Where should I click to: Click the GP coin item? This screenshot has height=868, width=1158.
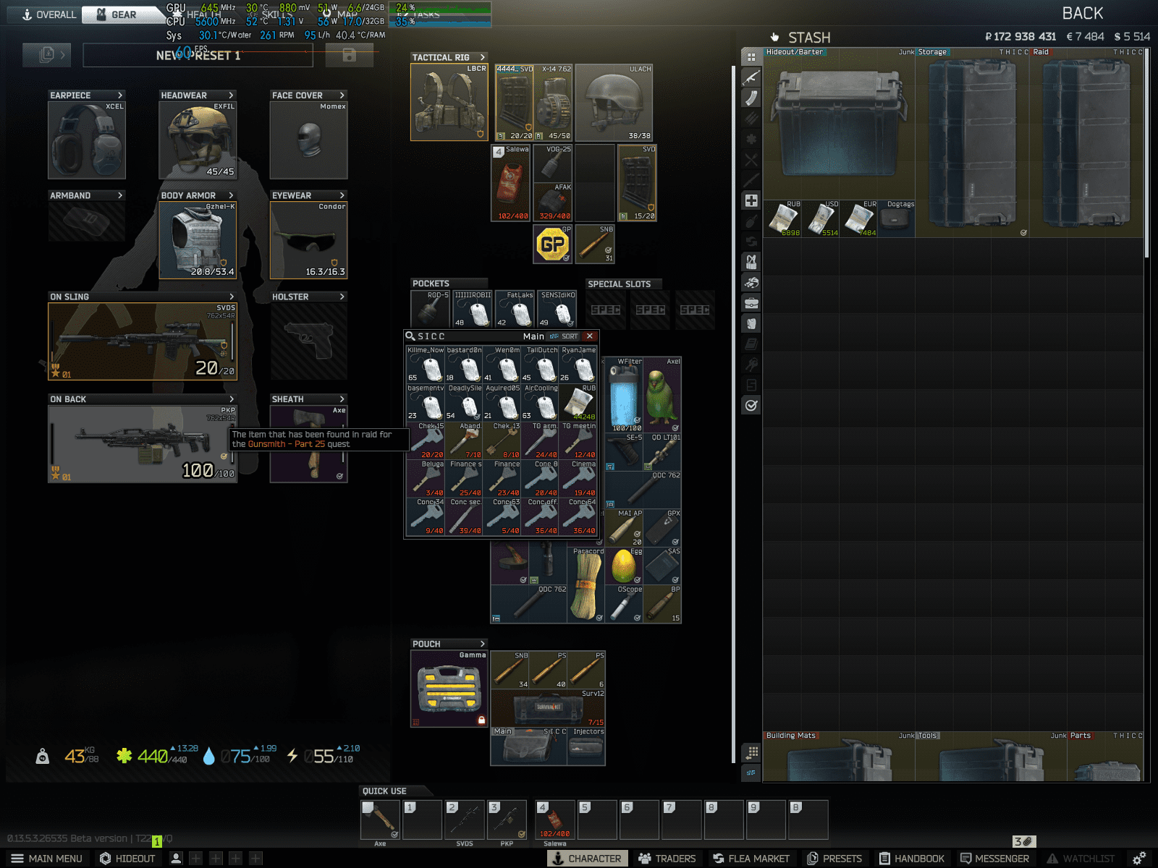pyautogui.click(x=552, y=244)
